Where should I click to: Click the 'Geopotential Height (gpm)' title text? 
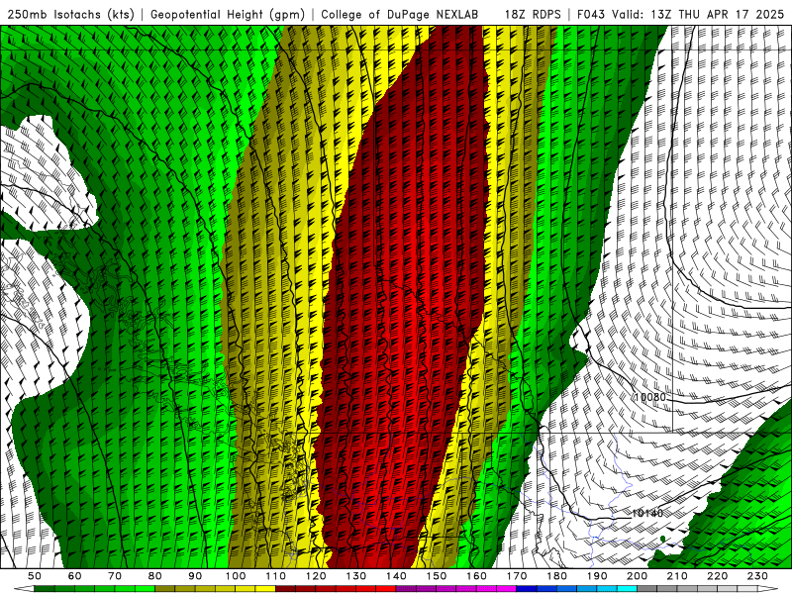(x=228, y=14)
